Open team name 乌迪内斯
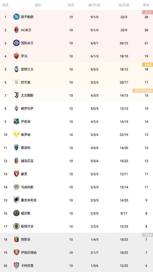 pyautogui.click(x=27, y=187)
